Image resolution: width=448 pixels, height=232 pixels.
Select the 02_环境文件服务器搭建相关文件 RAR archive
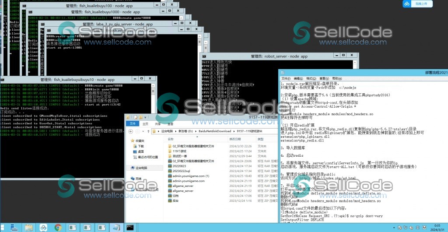193,161
